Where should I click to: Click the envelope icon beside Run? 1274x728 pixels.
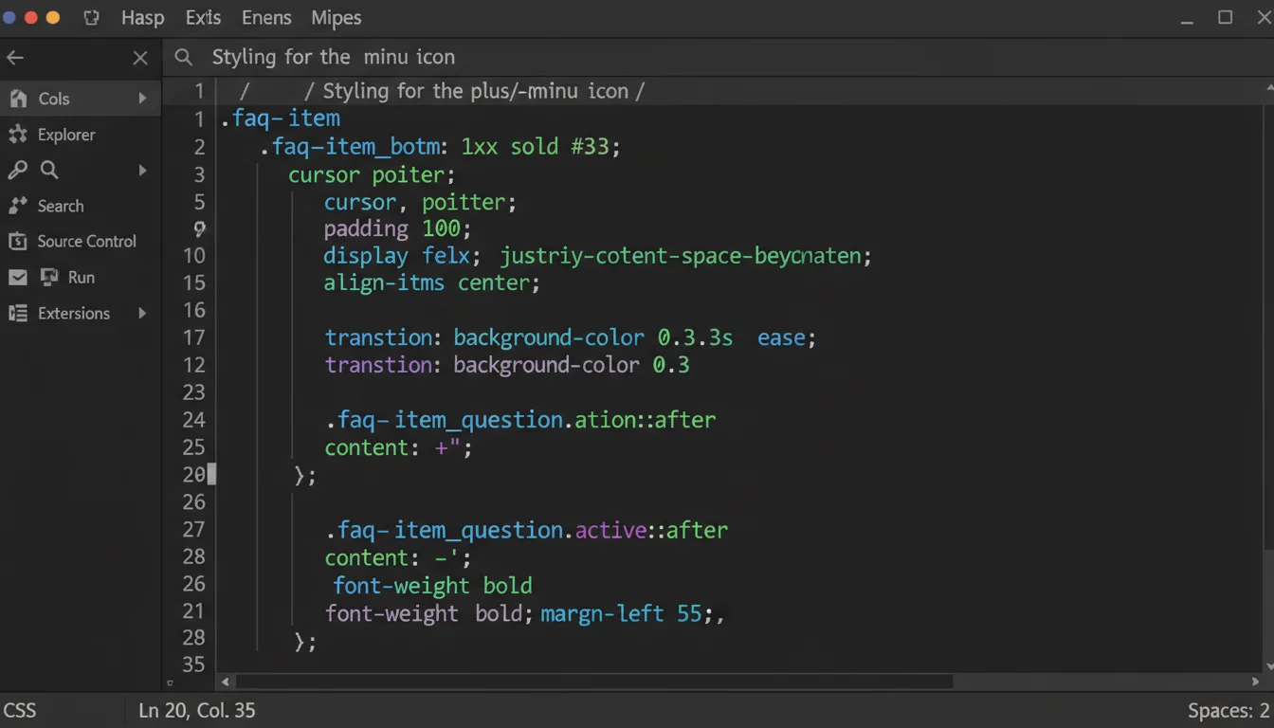coord(17,278)
